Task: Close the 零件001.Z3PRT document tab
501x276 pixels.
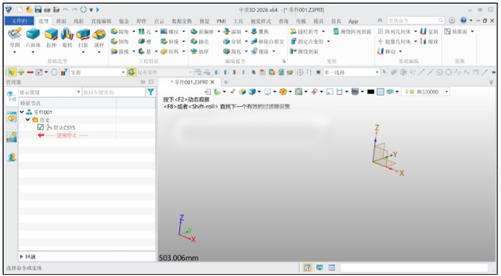Action: pos(212,82)
